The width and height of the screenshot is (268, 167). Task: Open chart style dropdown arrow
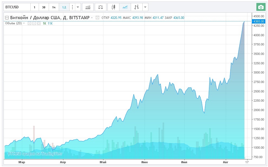point(145,7)
